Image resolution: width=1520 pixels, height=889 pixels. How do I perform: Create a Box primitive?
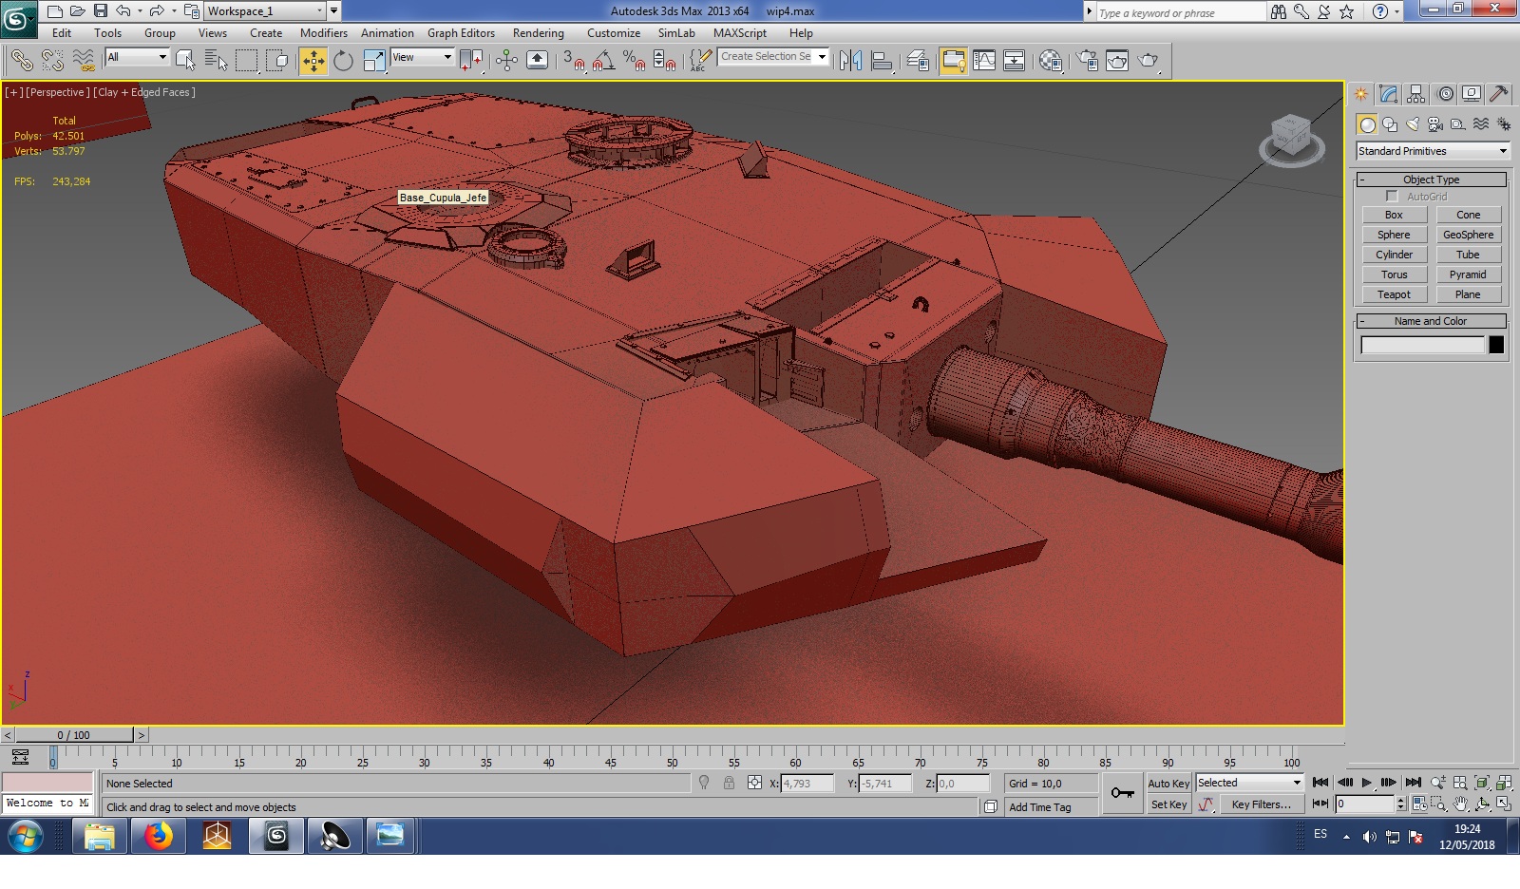[1394, 215]
